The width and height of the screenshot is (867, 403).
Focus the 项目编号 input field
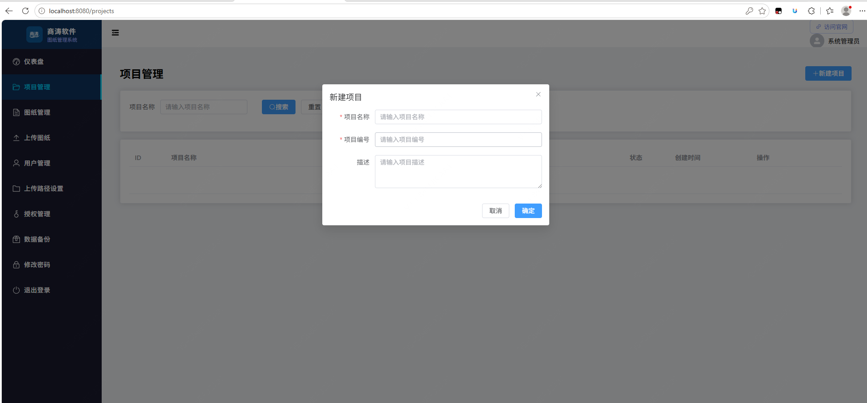(458, 140)
